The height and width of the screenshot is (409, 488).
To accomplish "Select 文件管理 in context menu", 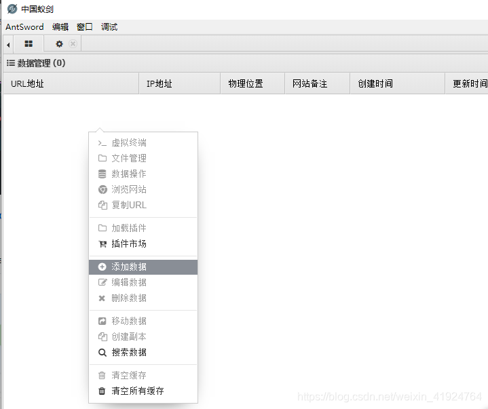I will click(x=143, y=158).
